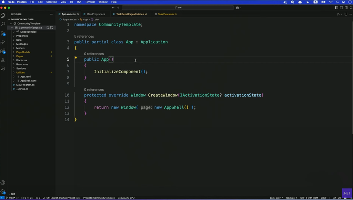Click the src command center search box

tap(178, 8)
